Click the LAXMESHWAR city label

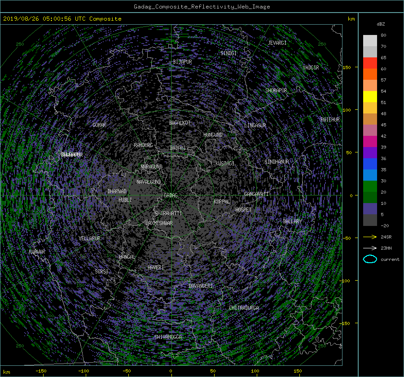[x=159, y=223]
